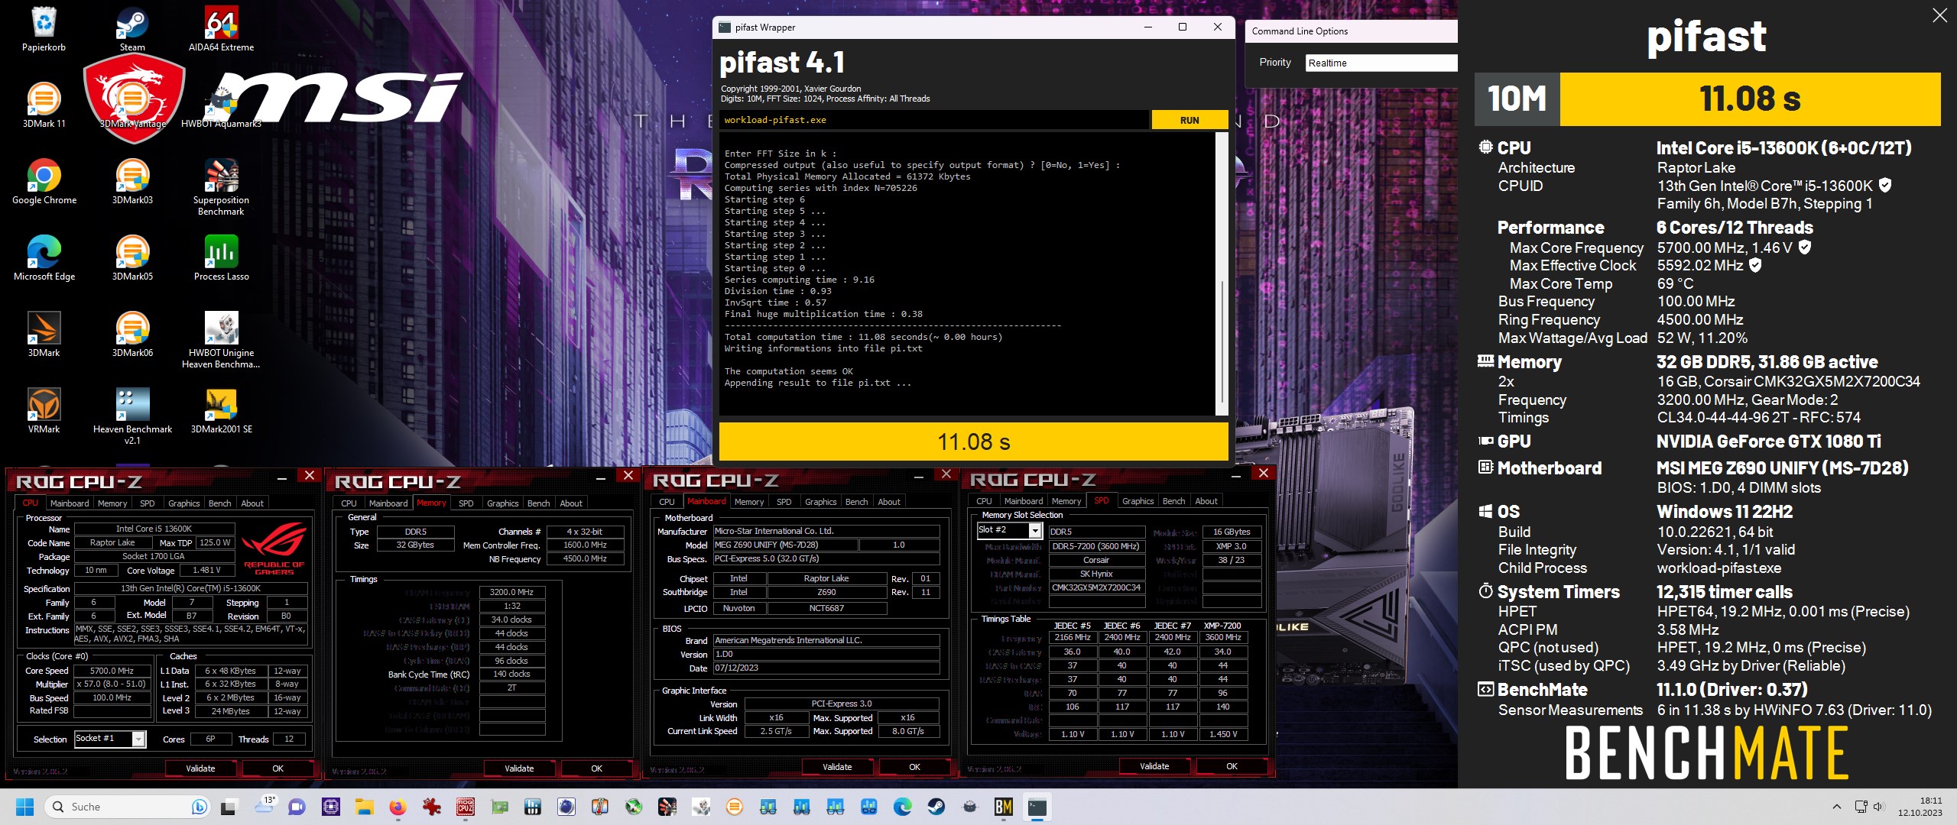This screenshot has width=1957, height=825.
Task: Click the "3200.0 MHz" DRAM frequency value
Action: [x=511, y=592]
